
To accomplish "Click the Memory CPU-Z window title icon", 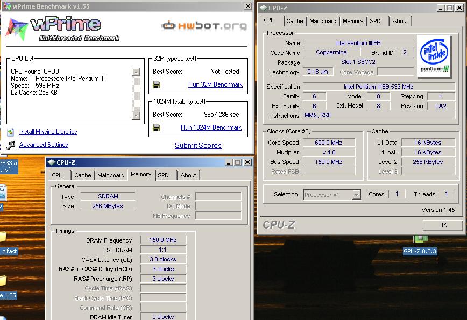I will (x=52, y=162).
